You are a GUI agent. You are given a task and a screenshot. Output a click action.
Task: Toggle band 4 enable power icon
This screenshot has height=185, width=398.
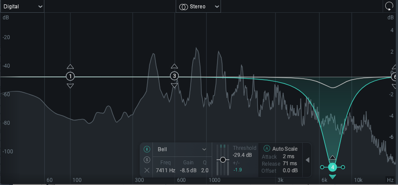[x=147, y=149]
